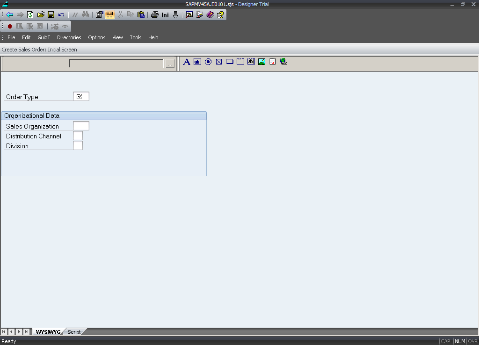479x345 pixels.
Task: Open the GuiXT menu
Action: click(44, 37)
